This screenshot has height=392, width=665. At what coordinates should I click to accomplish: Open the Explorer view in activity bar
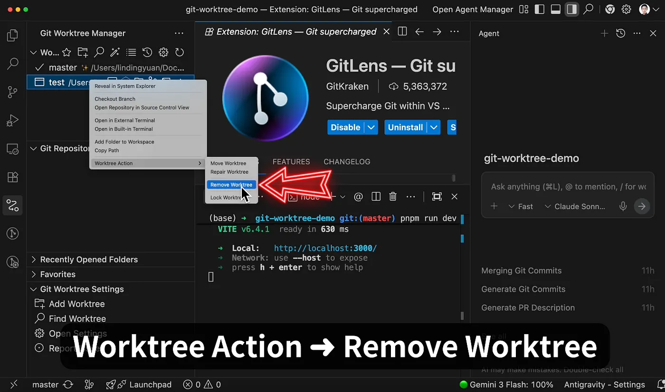[13, 36]
